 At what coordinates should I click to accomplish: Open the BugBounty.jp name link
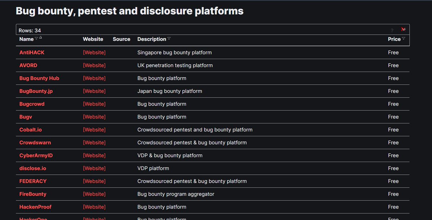point(36,91)
